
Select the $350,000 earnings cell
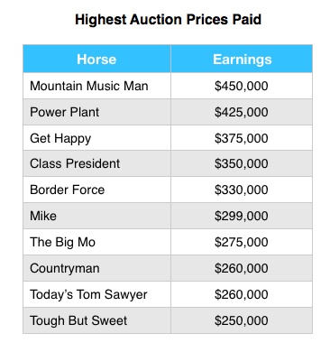tap(242, 163)
